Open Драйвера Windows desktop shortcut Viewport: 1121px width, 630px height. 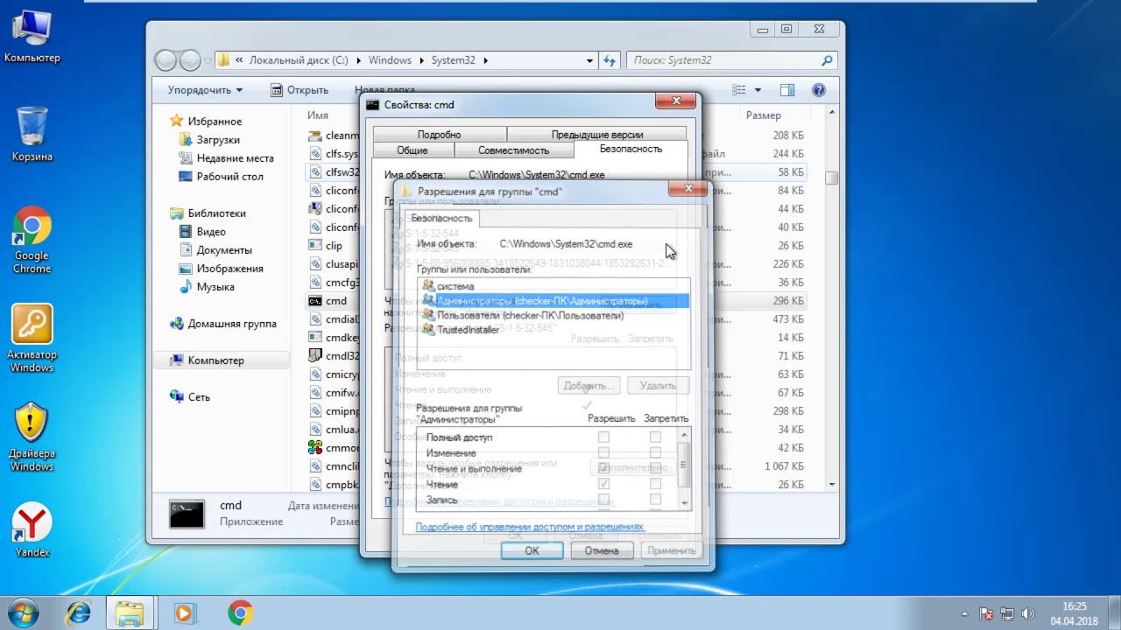(x=32, y=437)
